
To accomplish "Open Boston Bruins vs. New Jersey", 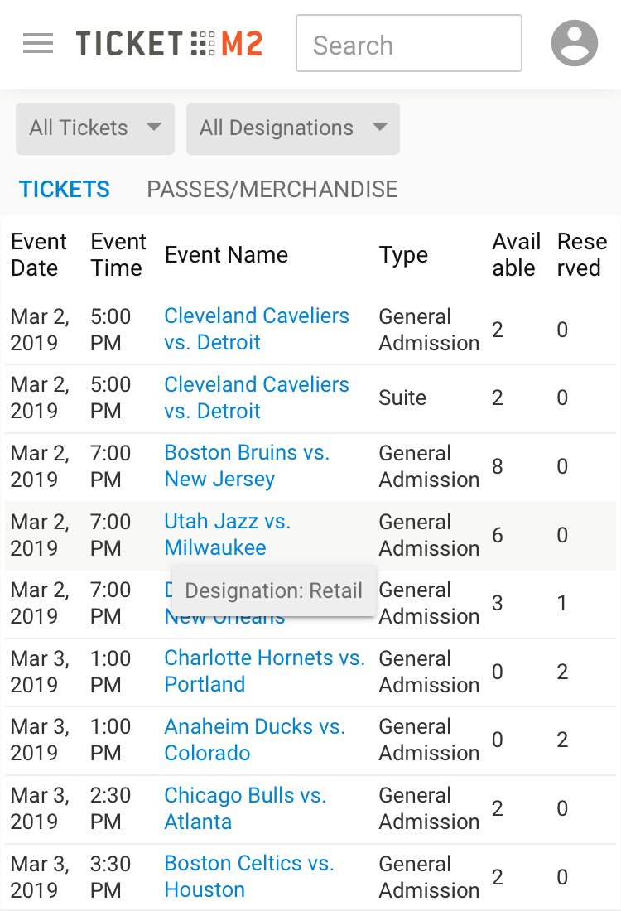I will click(x=247, y=465).
